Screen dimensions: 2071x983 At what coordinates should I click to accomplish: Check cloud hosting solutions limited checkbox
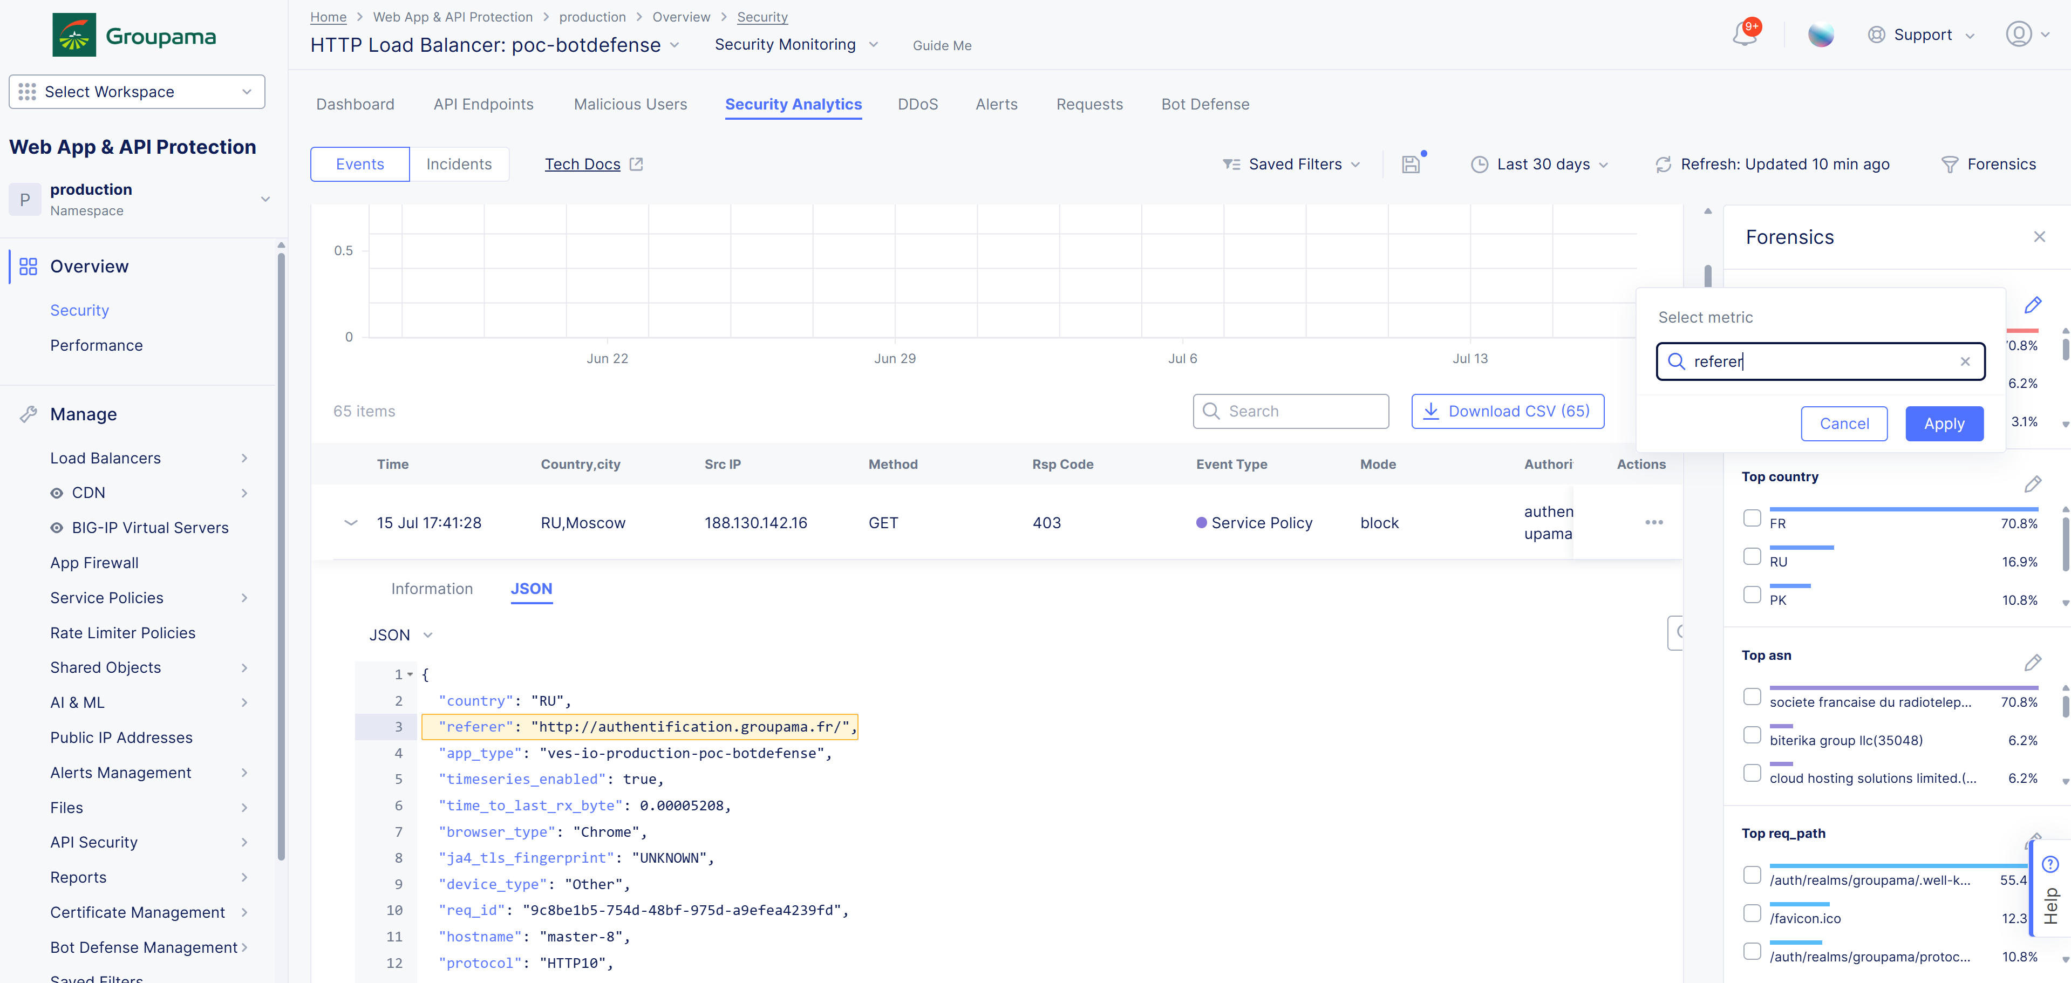coord(1752,773)
